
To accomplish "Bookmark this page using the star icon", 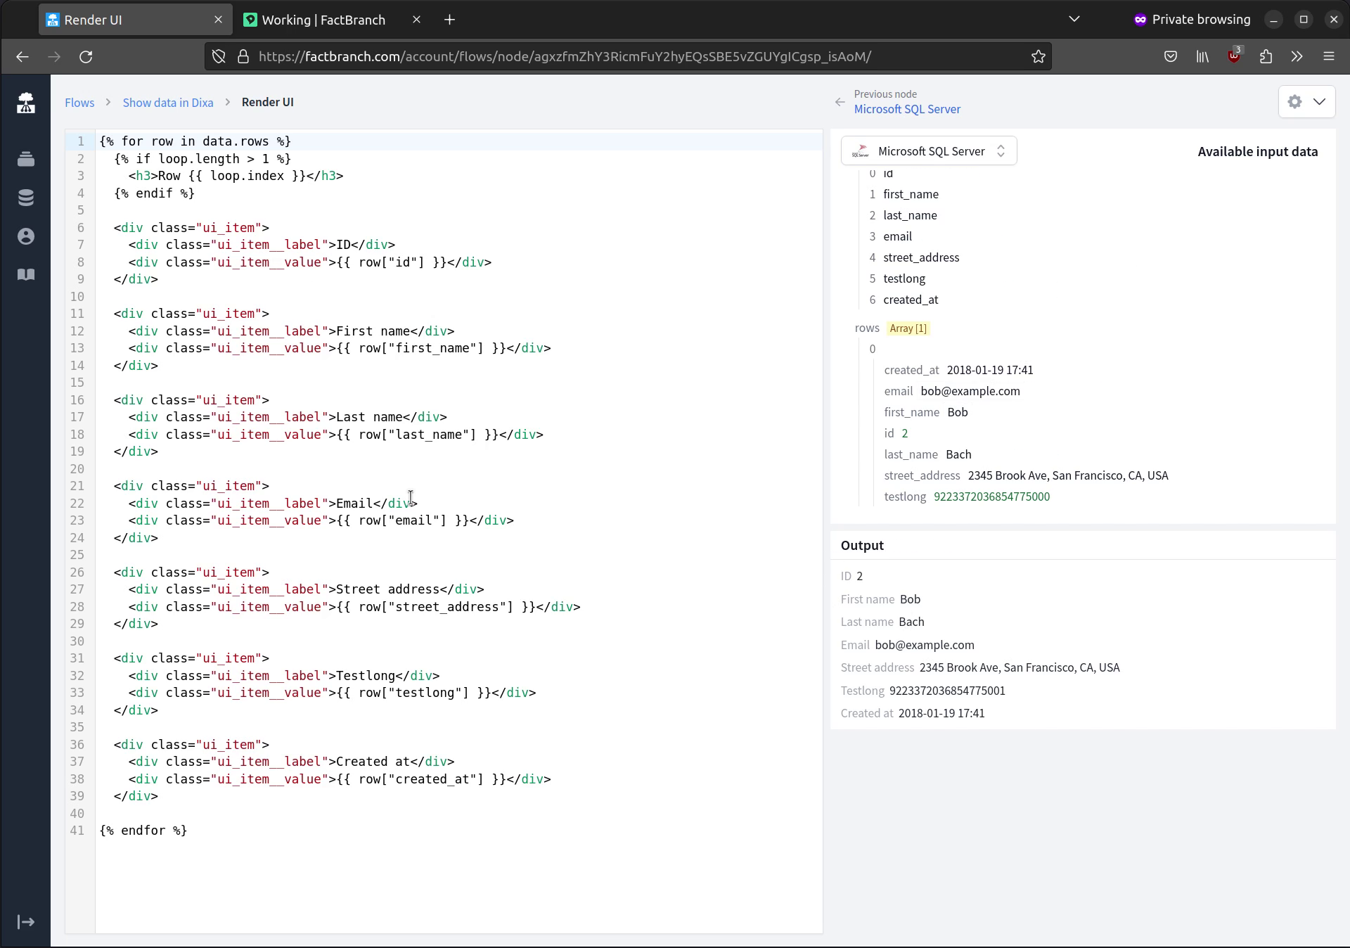I will click(1039, 56).
